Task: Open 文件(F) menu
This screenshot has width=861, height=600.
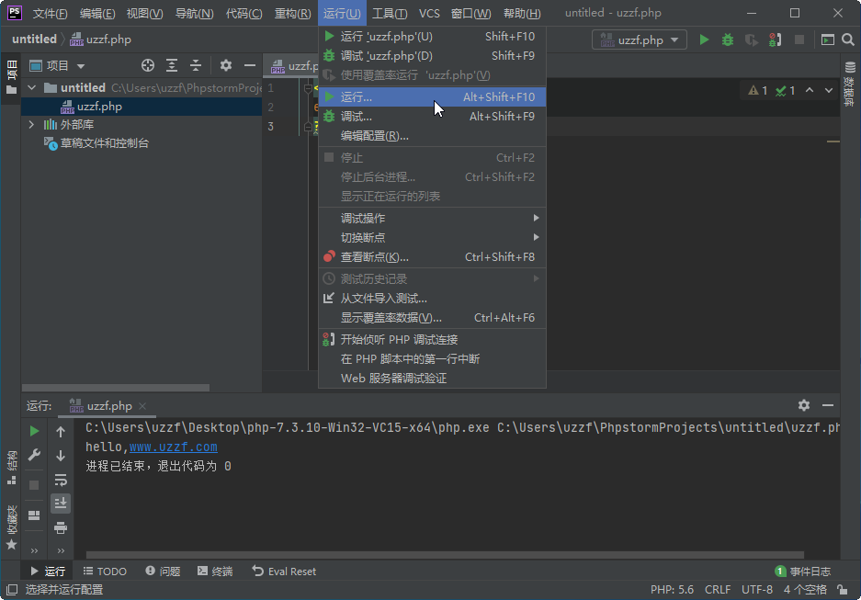Action: (50, 13)
